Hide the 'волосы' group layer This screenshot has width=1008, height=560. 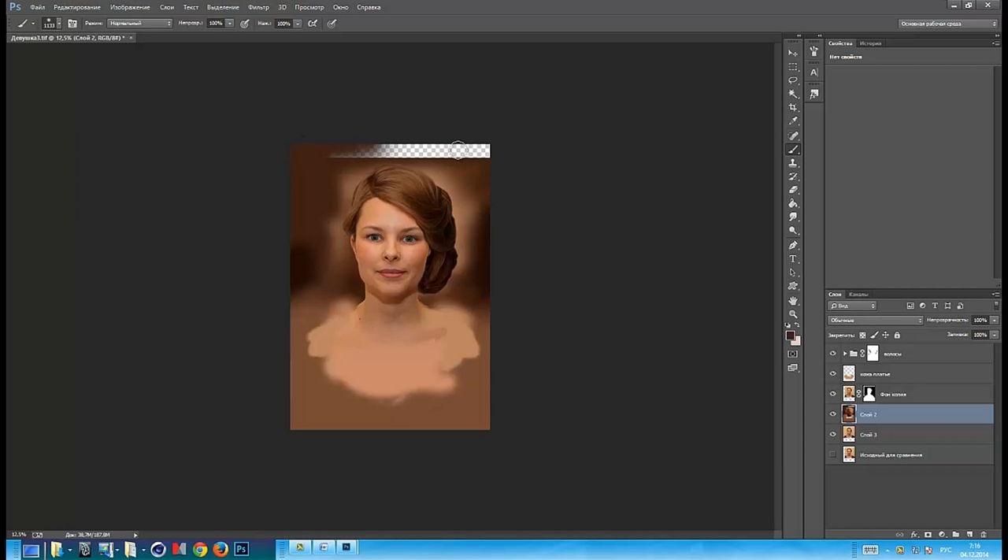[833, 354]
